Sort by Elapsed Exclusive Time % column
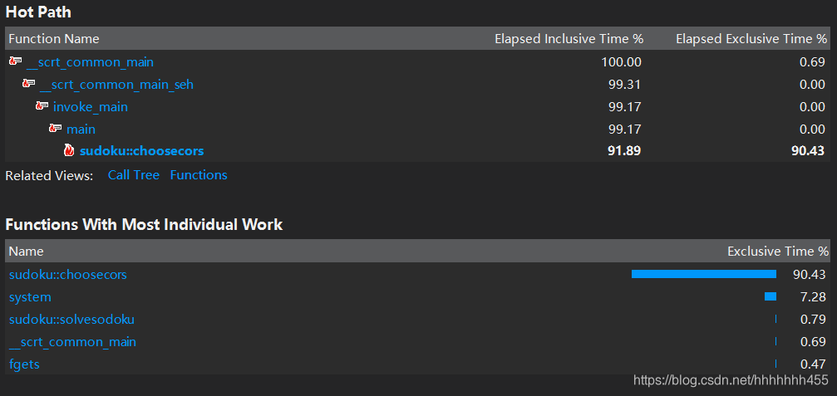Image resolution: width=837 pixels, height=396 pixels. click(x=751, y=39)
